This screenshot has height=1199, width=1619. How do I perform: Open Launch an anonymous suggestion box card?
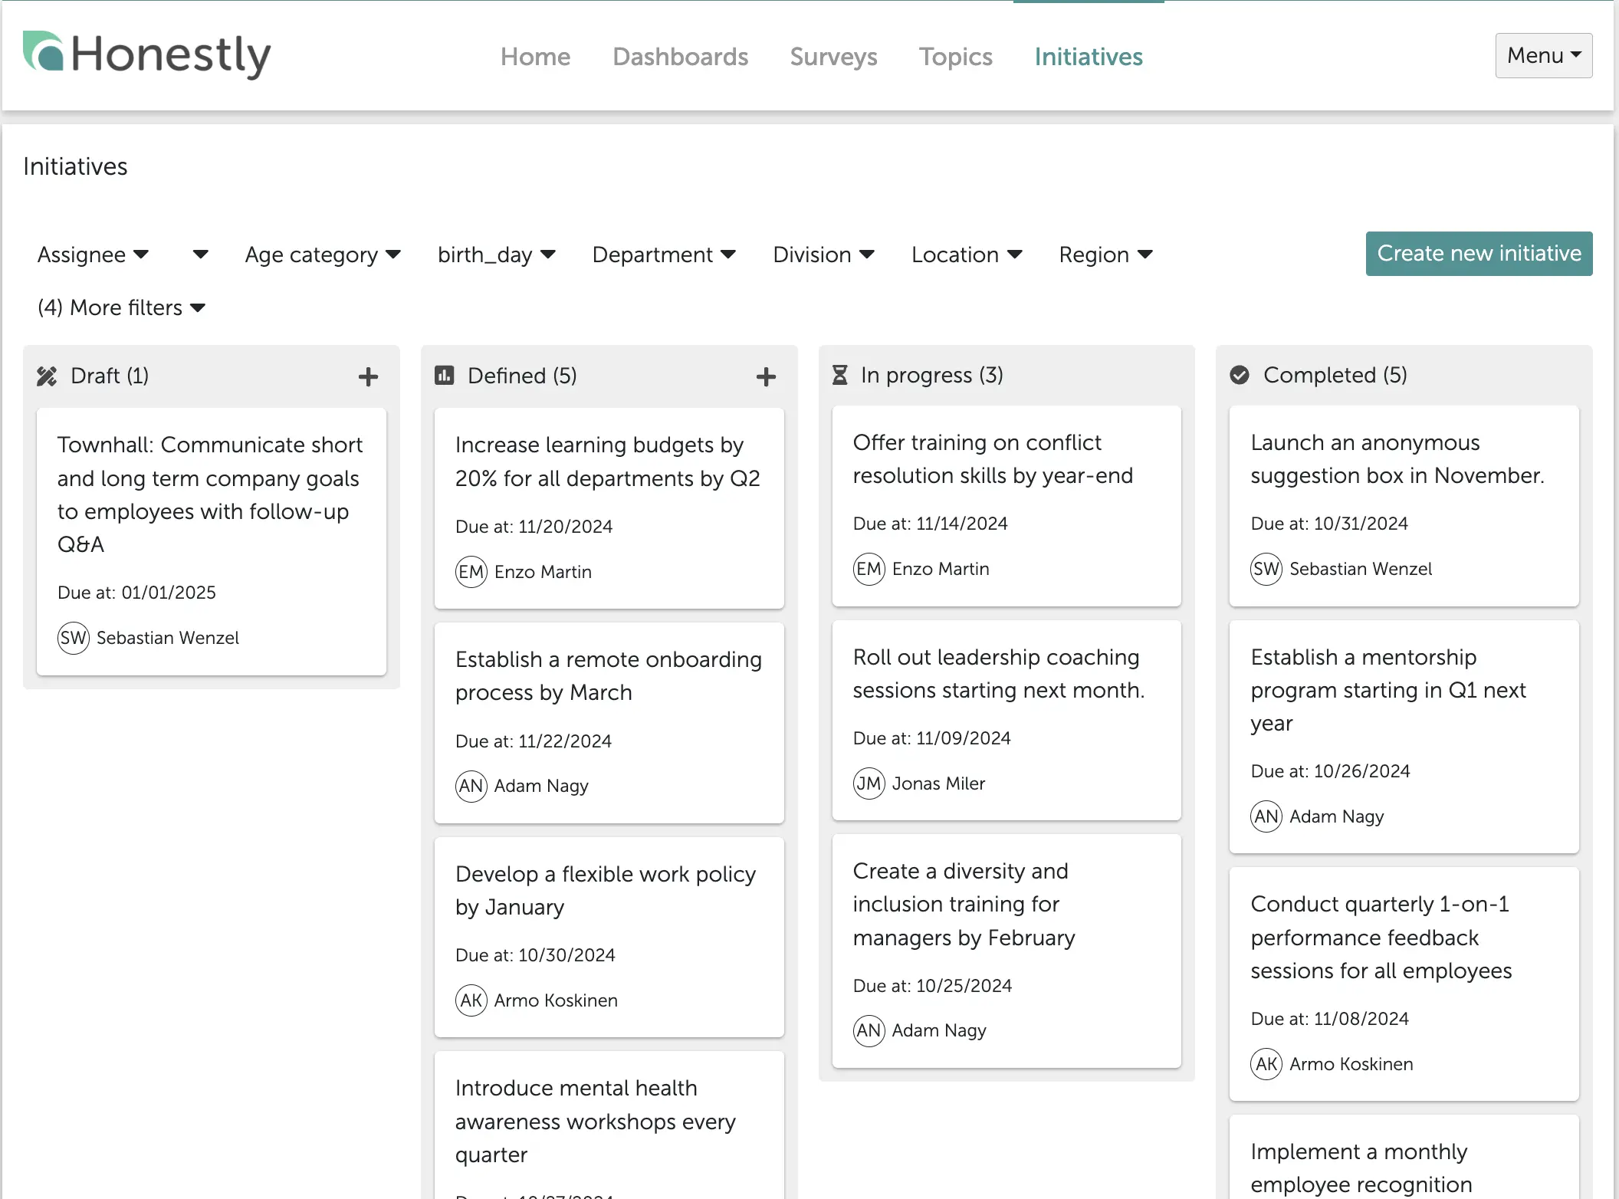pos(1404,506)
